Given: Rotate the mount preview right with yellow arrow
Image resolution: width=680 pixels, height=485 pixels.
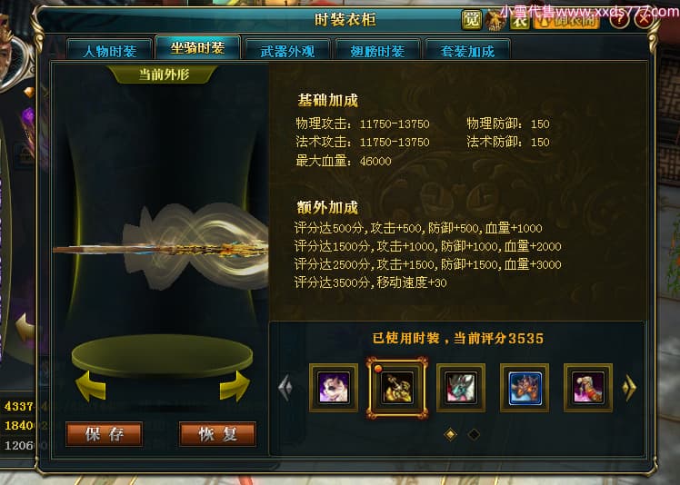Looking at the screenshot, I should pyautogui.click(x=235, y=386).
